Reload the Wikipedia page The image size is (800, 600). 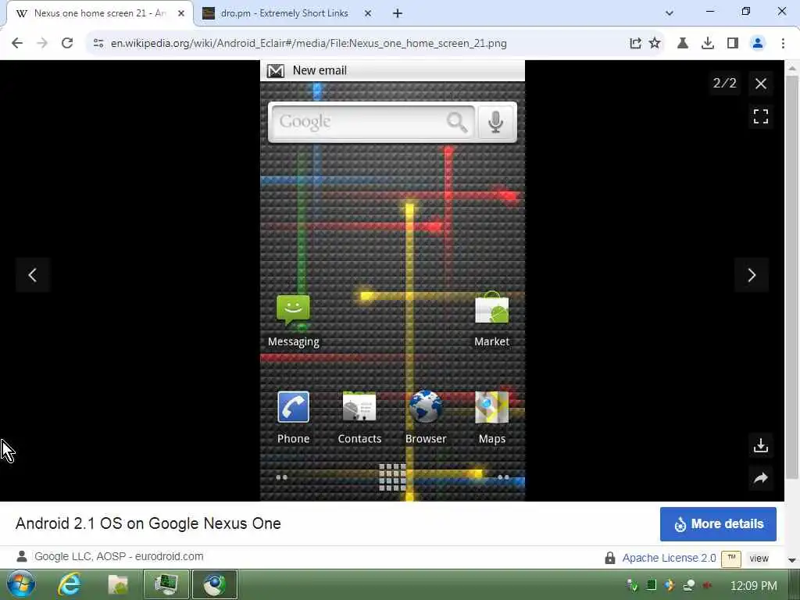(67, 44)
